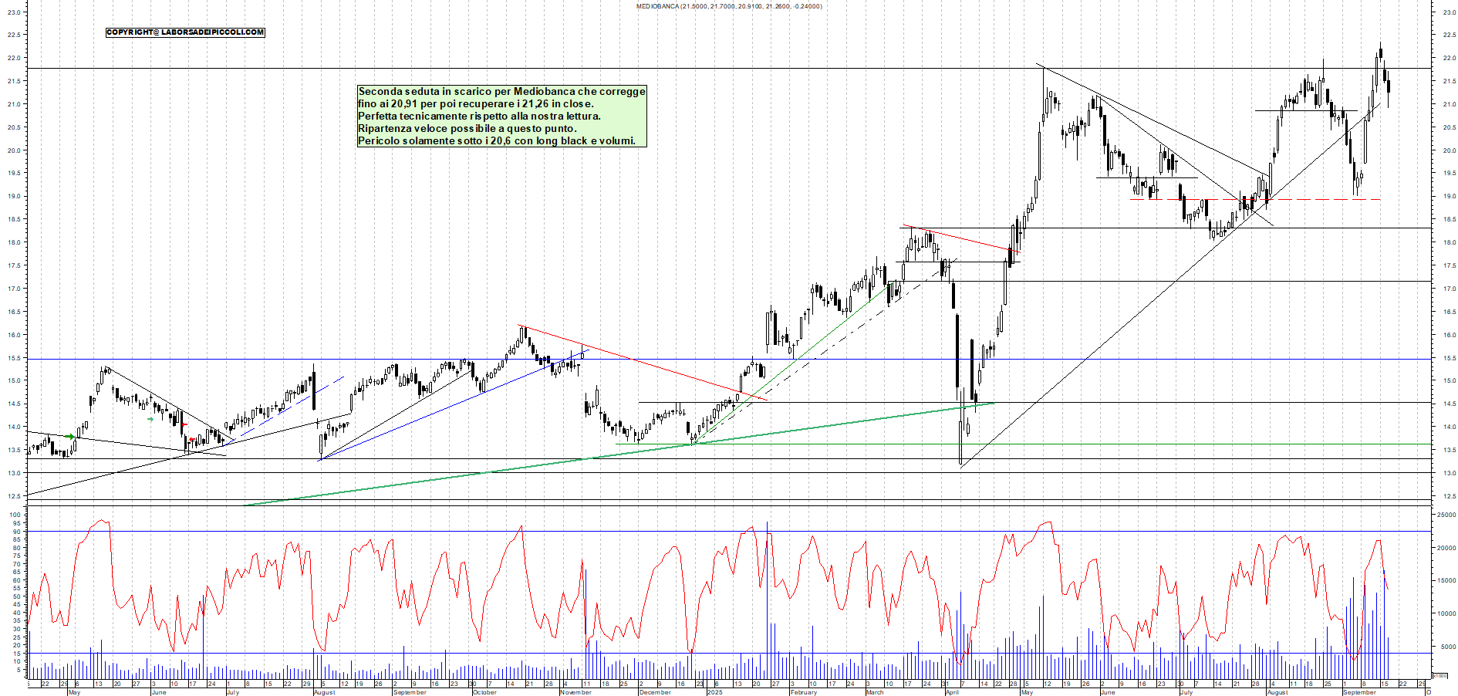This screenshot has height=696, width=1458.
Task: Click the 'October' label on the time axis
Action: [484, 692]
